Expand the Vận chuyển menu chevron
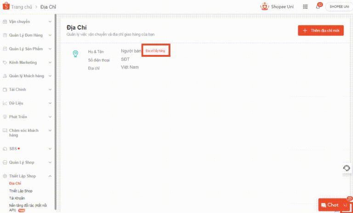The height and width of the screenshot is (213, 353). click(50, 22)
